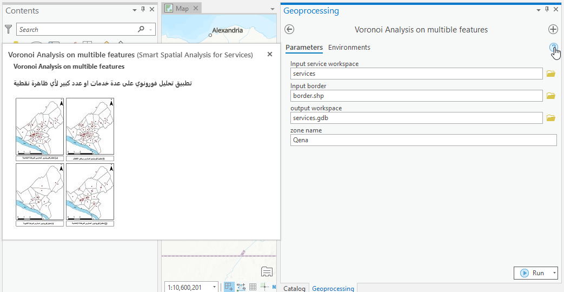Image resolution: width=564 pixels, height=292 pixels.
Task: Click the Arabic description text in the help popup
Action: pos(103,83)
